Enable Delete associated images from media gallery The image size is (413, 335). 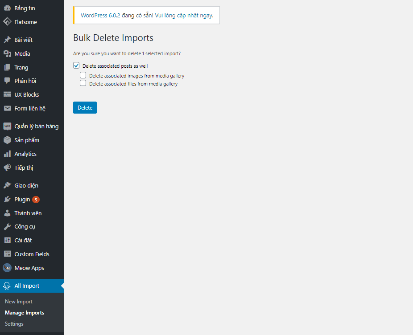83,75
